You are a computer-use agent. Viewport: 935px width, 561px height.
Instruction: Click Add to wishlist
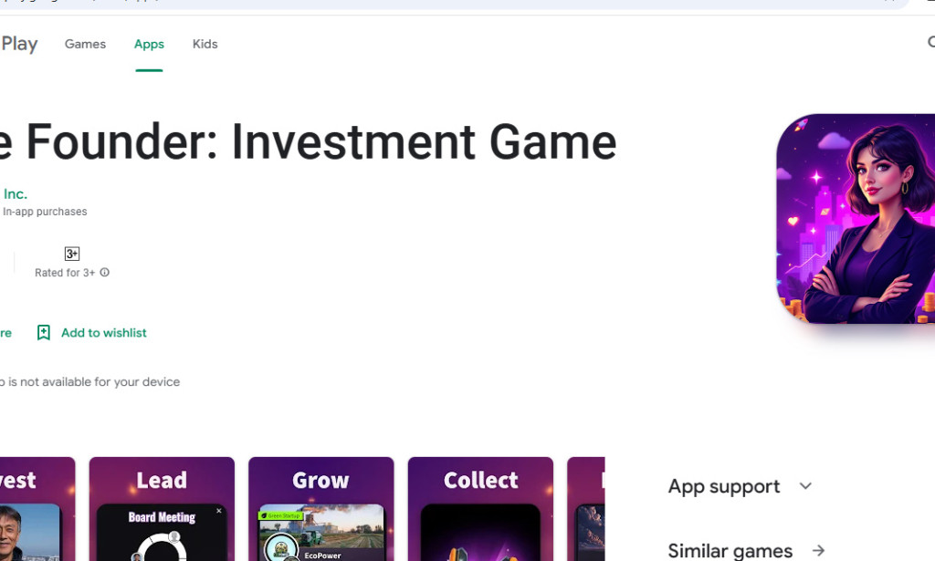tap(103, 332)
